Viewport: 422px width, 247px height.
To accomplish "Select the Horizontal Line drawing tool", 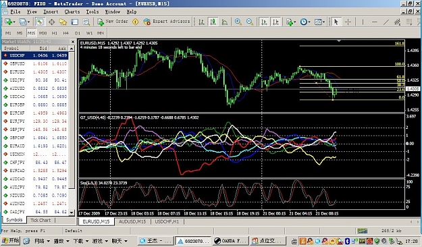I will pyautogui.click(x=374, y=22).
